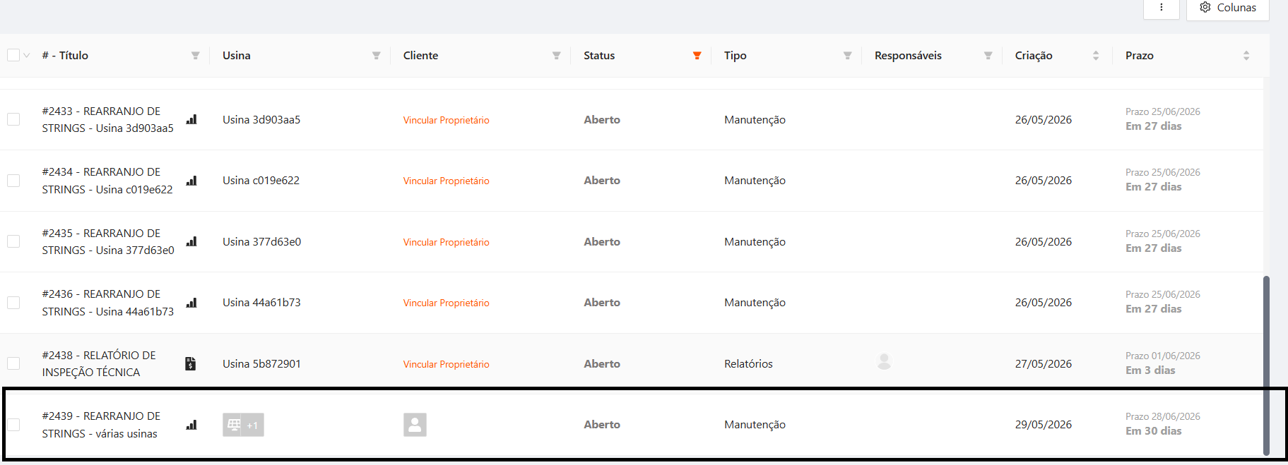Open ticket #2436 REARRANJO DE STRINGS title
The image size is (1288, 465).
coord(107,303)
